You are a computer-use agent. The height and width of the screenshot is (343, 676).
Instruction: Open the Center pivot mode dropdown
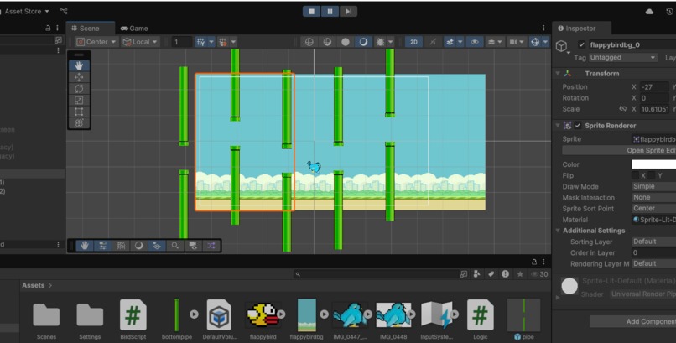(x=96, y=42)
